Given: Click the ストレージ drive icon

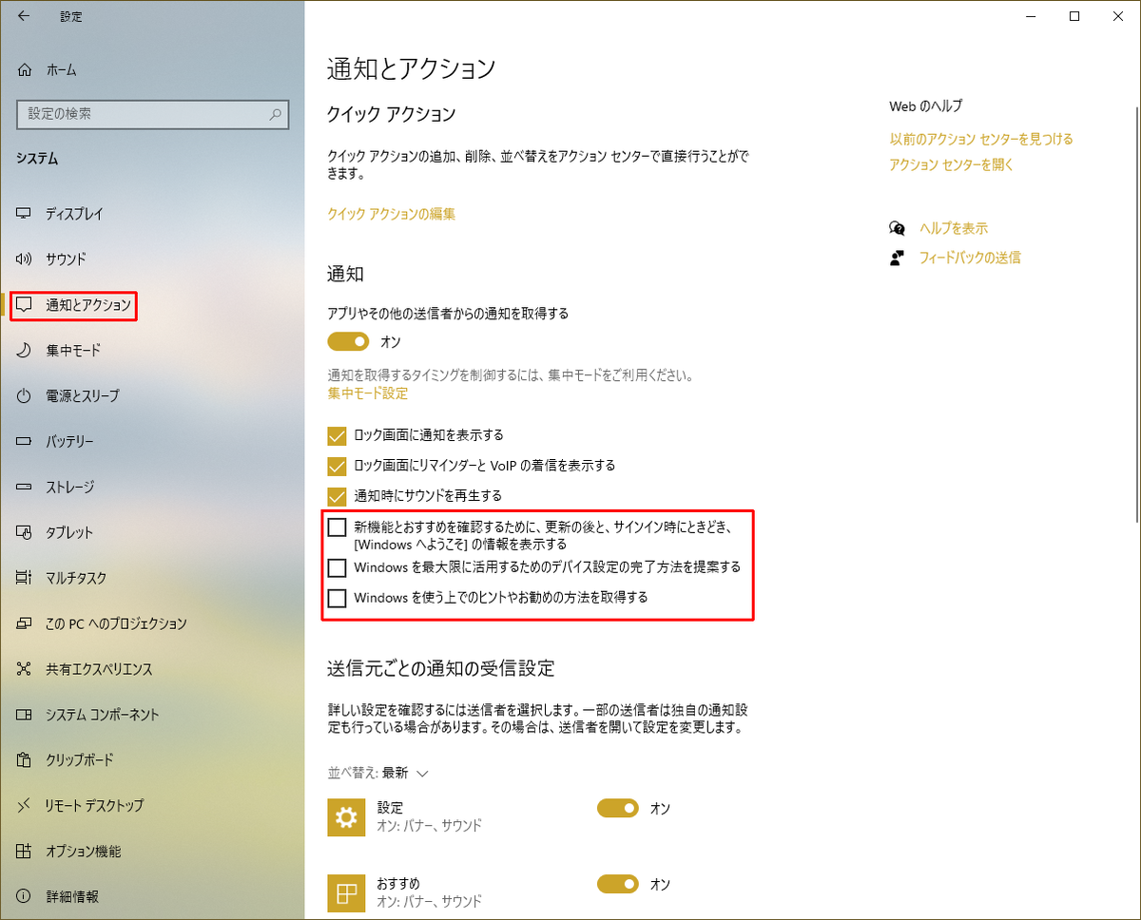Looking at the screenshot, I should click(25, 487).
